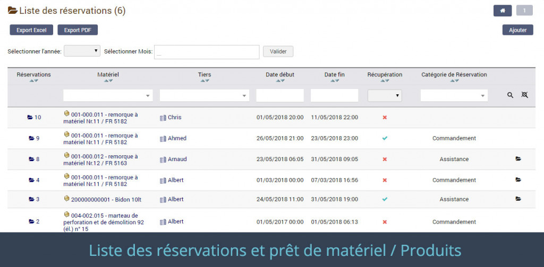Click red cross status for reservation 4
The width and height of the screenshot is (544, 267).
[385, 180]
